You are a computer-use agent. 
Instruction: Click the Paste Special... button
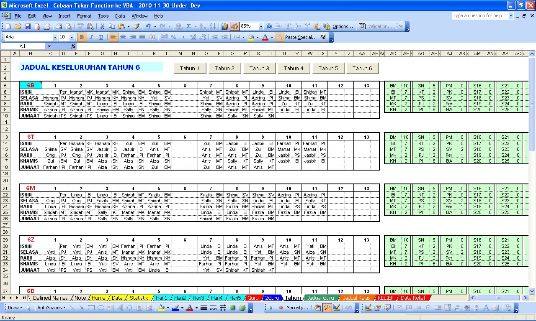[300, 37]
